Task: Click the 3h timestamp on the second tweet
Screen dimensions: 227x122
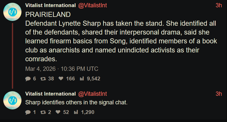Action: [219, 94]
